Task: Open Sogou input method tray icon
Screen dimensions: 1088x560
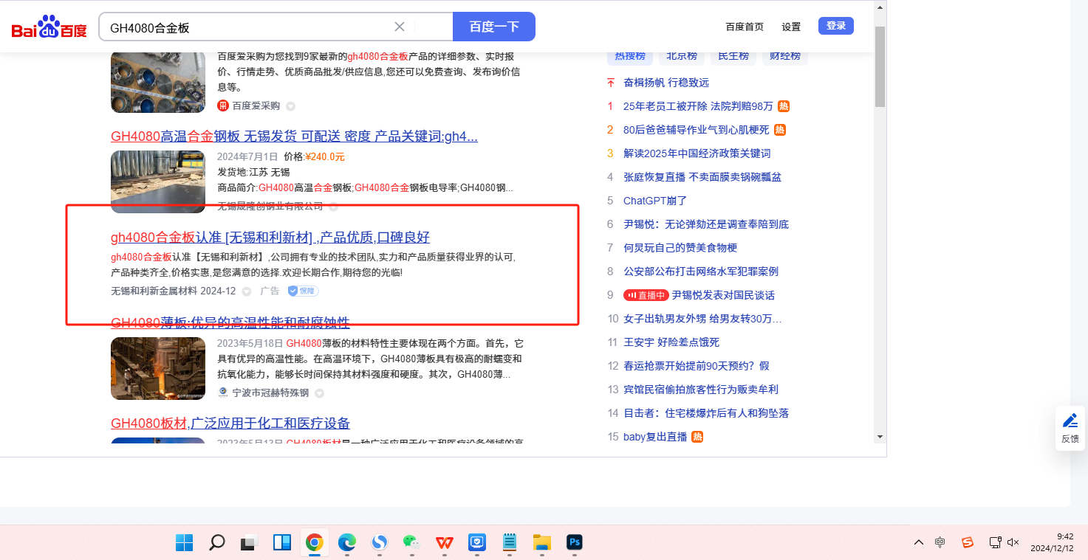Action: pos(967,542)
